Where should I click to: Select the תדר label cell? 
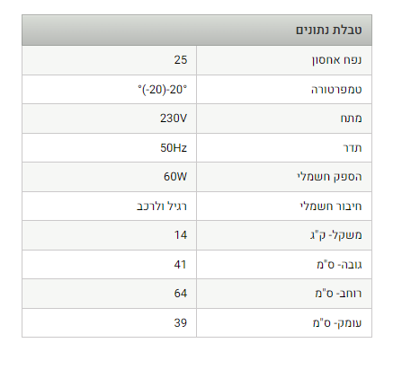coord(284,148)
